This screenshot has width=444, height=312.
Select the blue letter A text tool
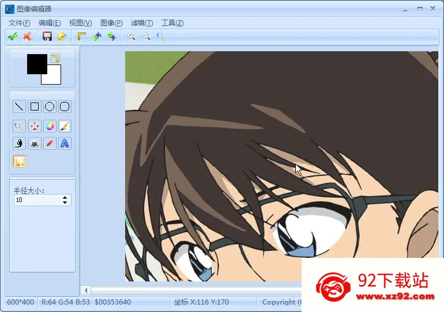[65, 143]
